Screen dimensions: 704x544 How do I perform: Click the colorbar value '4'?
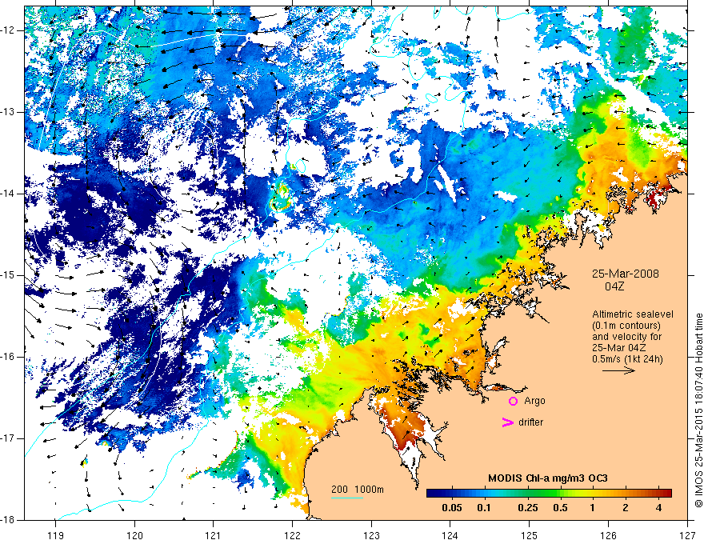click(x=658, y=508)
